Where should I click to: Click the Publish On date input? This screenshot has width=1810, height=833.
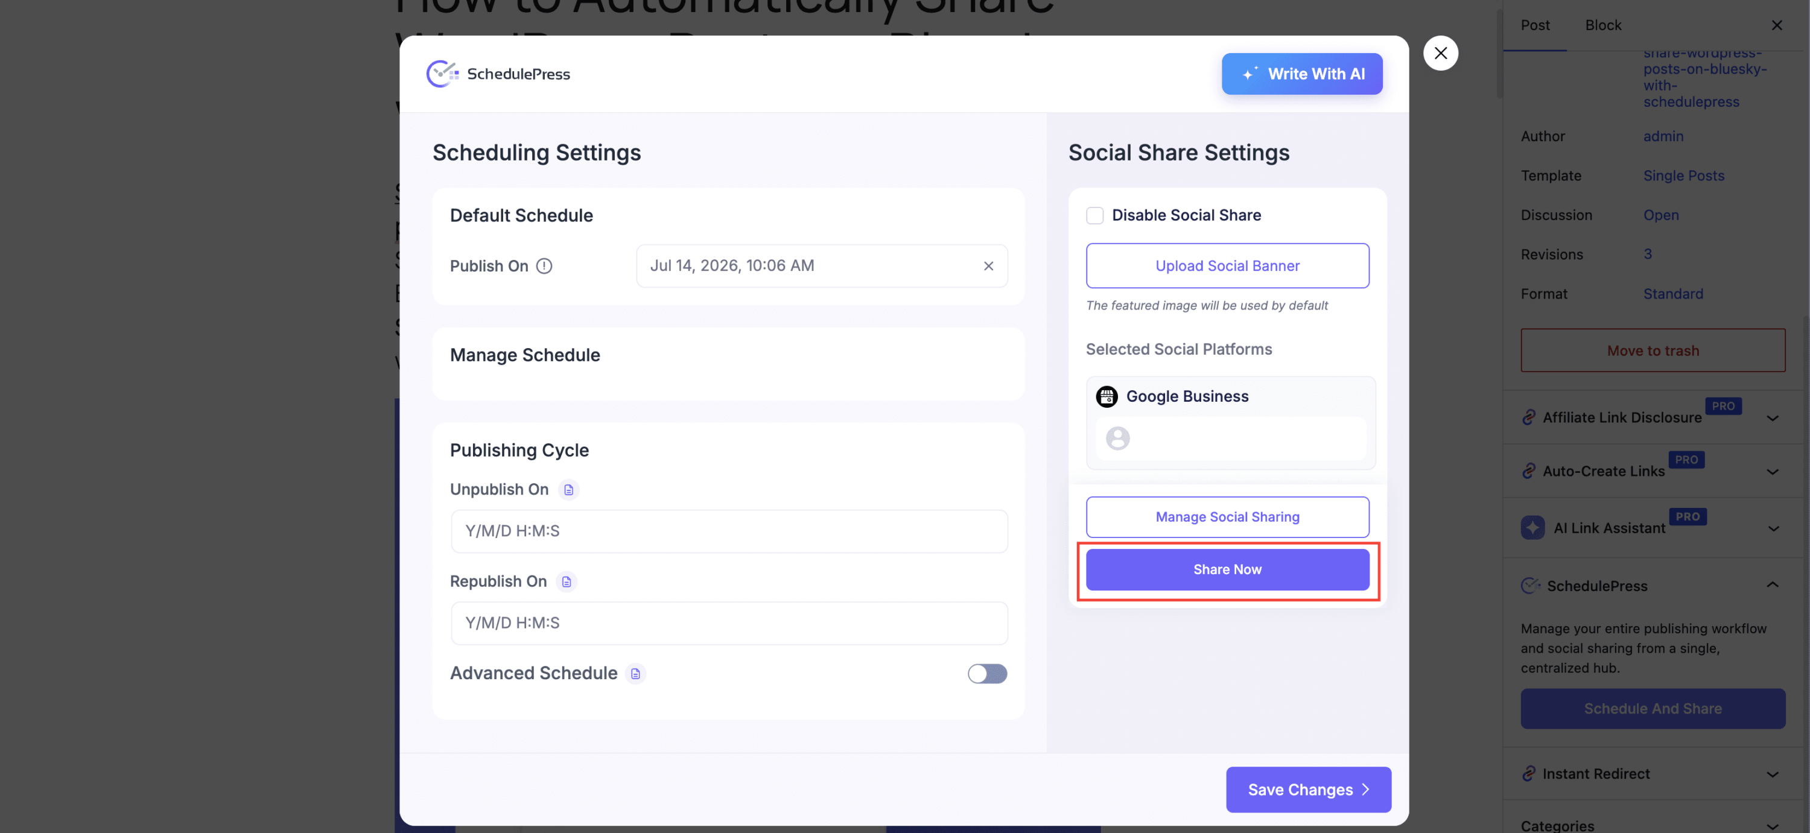coord(821,266)
